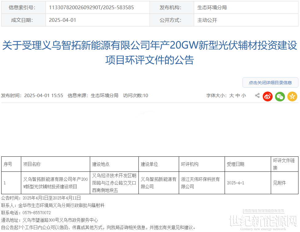Click the 生态环境分局 publishing agency value
Viewport: 300px width, 232px height.
pos(212,7)
